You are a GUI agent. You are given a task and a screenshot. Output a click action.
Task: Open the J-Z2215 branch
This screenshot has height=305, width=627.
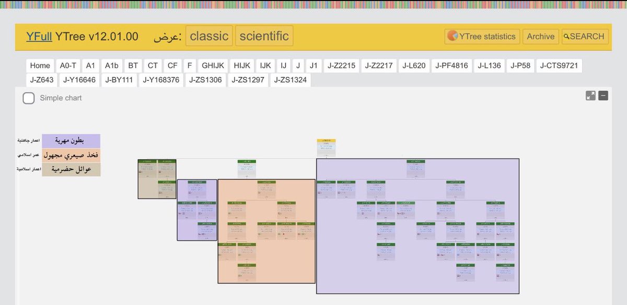point(341,66)
